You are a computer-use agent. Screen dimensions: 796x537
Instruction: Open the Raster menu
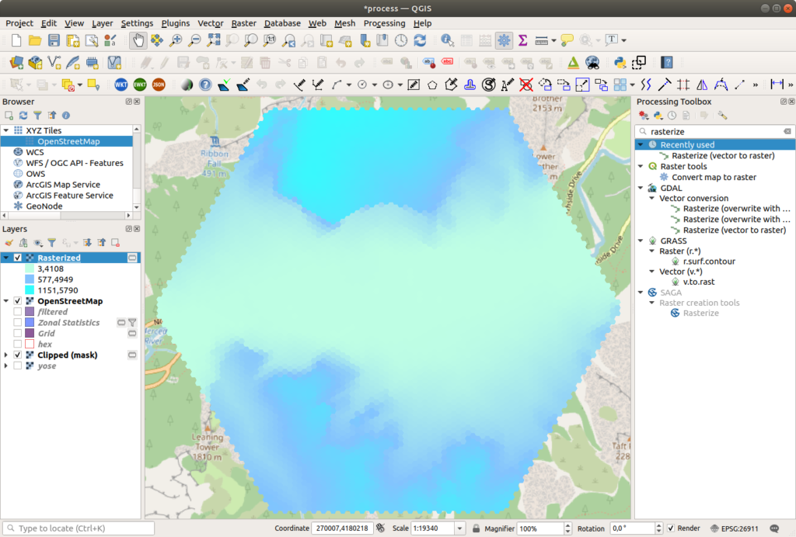tap(243, 23)
